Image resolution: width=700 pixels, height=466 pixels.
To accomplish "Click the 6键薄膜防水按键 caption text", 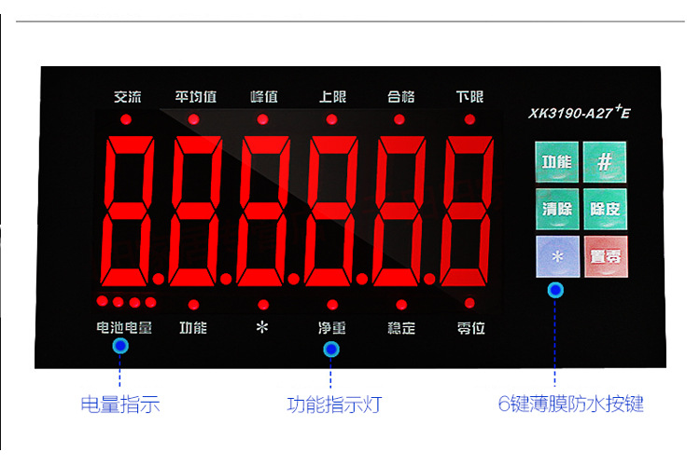I will 570,404.
